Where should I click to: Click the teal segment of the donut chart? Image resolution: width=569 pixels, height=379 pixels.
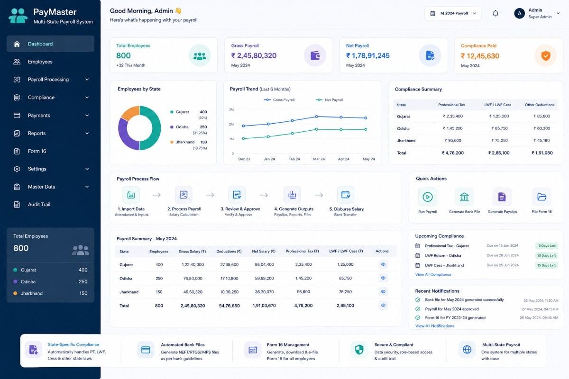154,128
